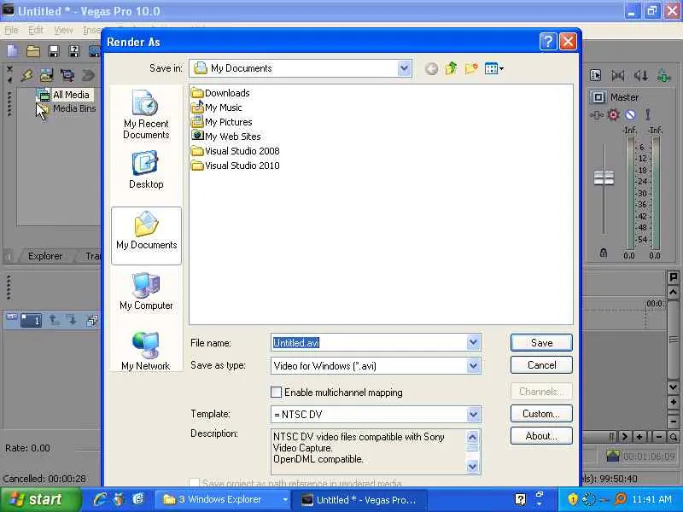Open the Template dropdown list
The width and height of the screenshot is (683, 512).
pyautogui.click(x=474, y=414)
